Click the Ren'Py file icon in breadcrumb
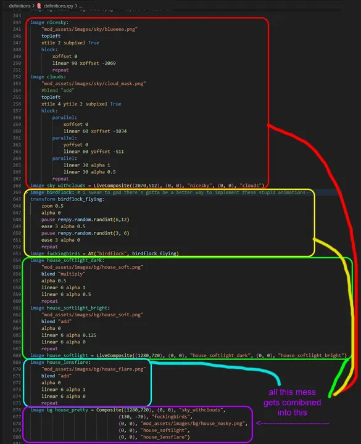This screenshot has width=361, height=444. point(39,6)
